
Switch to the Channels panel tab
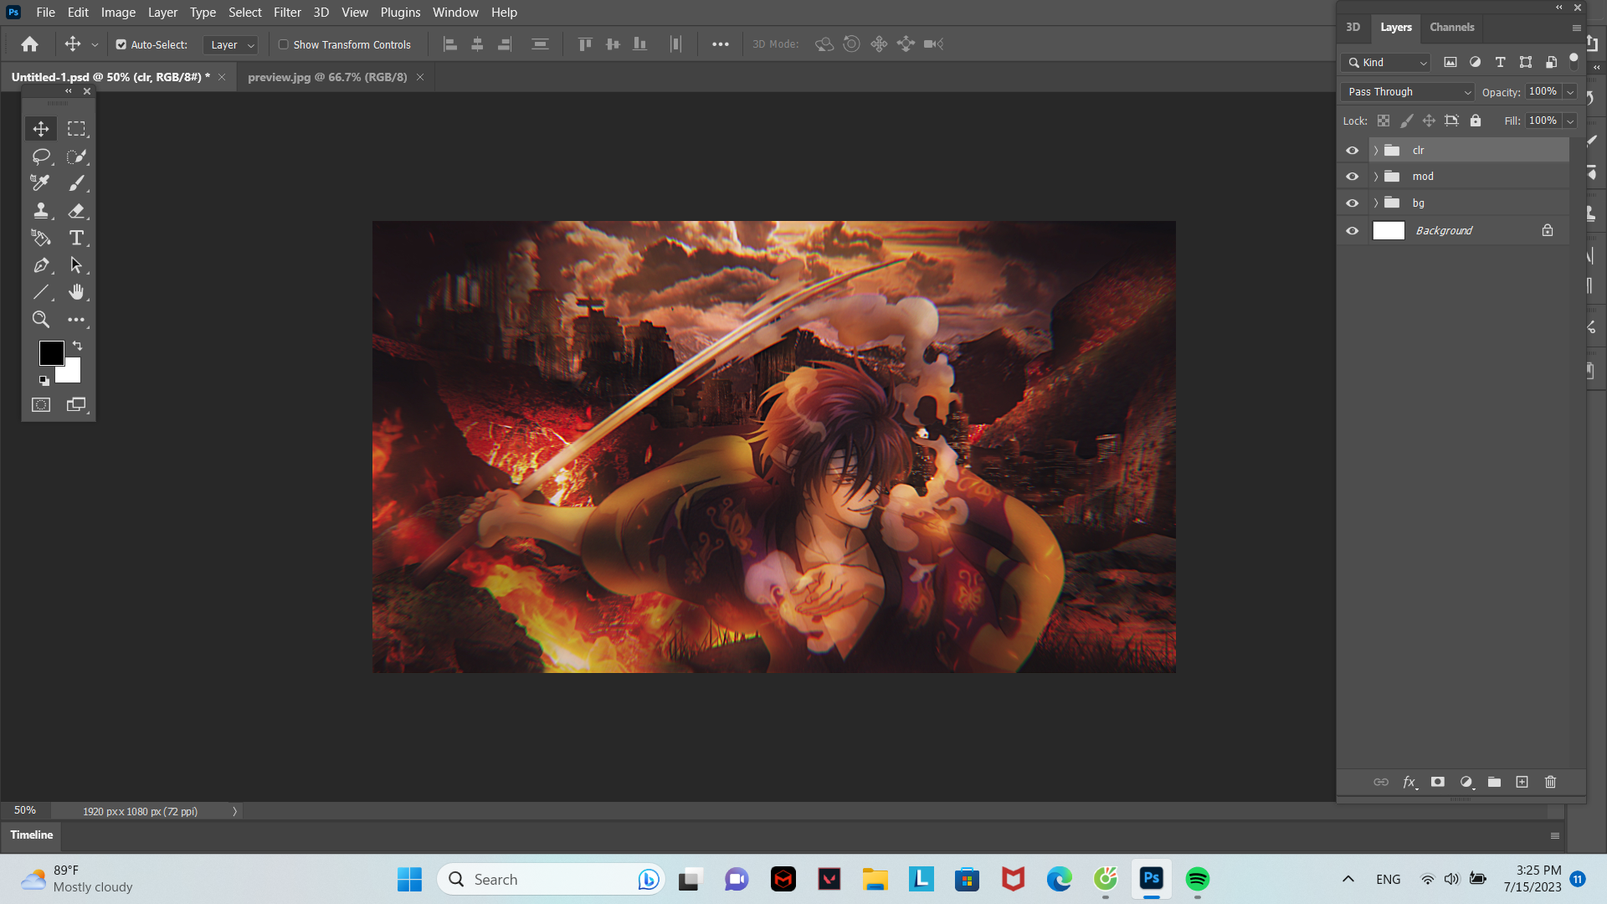click(x=1451, y=28)
